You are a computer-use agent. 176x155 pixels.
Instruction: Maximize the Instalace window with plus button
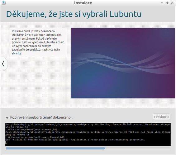click(167, 3)
